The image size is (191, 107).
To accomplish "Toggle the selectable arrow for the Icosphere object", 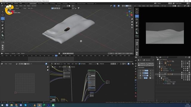I will 184,69.
